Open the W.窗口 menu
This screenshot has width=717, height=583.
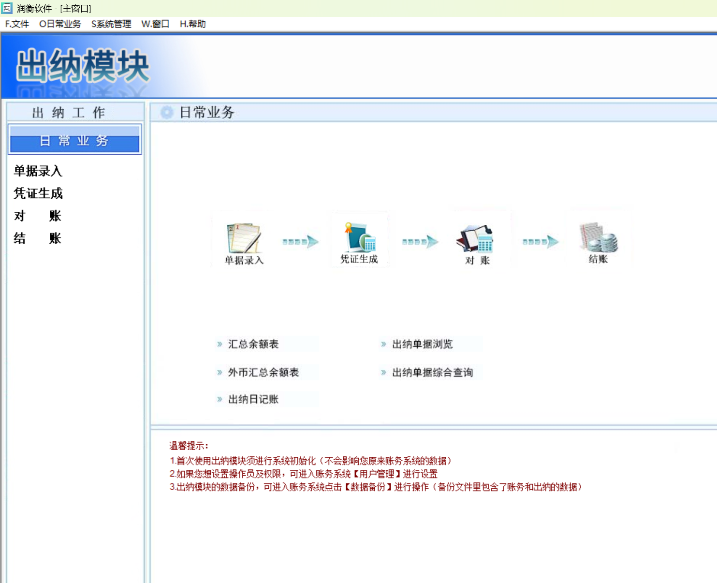(x=155, y=24)
